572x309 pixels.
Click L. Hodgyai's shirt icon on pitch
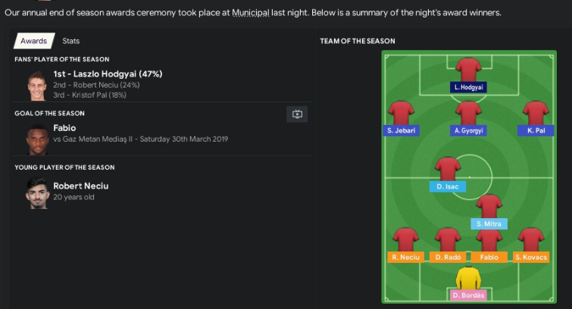468,70
